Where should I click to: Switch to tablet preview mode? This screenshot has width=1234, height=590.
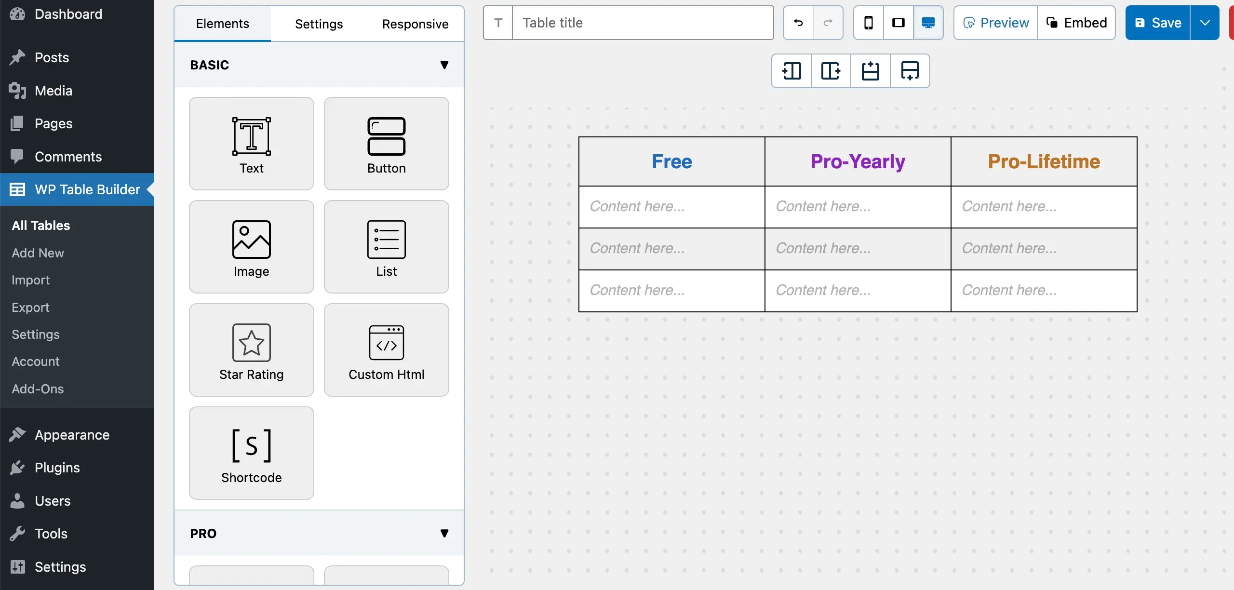(898, 23)
